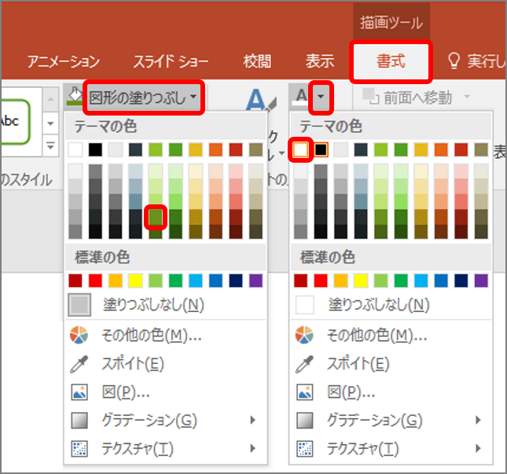Click the 描画ツール contextual tab header
The height and width of the screenshot is (474, 507).
click(391, 23)
